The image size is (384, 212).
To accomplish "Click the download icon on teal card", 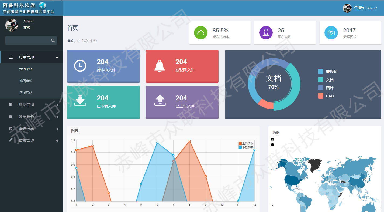I will pyautogui.click(x=80, y=100).
